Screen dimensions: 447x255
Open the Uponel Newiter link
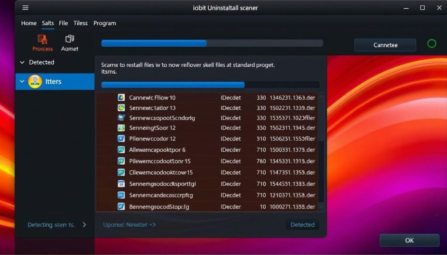[x=129, y=225]
